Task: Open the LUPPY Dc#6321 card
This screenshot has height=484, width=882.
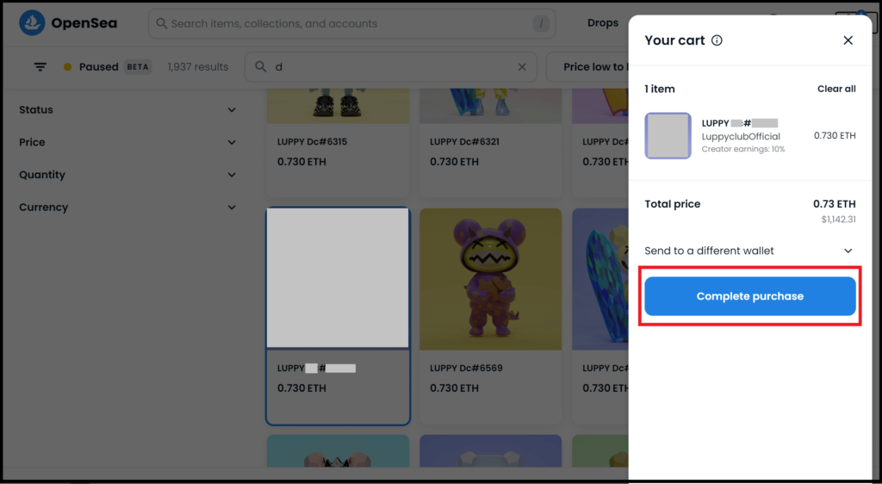Action: point(490,142)
